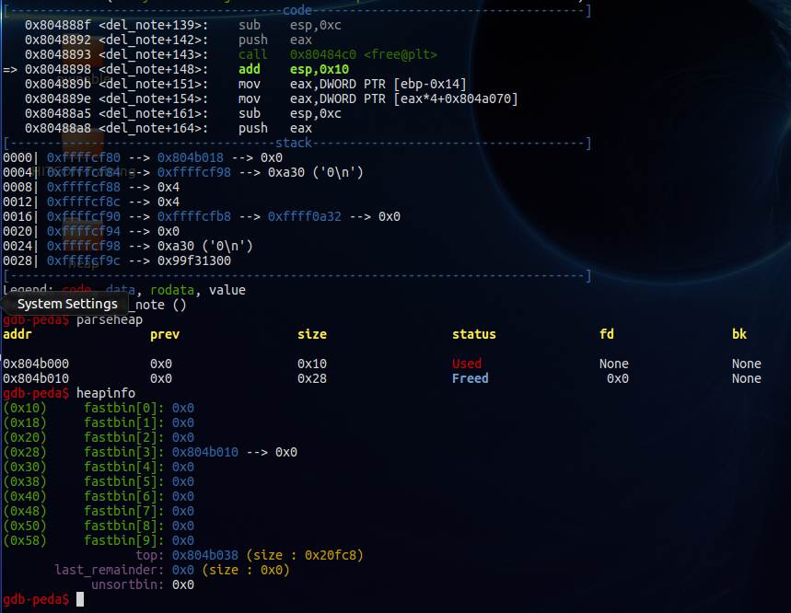Click 'push eax' at del_note+164
This screenshot has height=613, width=791.
[x=275, y=128]
